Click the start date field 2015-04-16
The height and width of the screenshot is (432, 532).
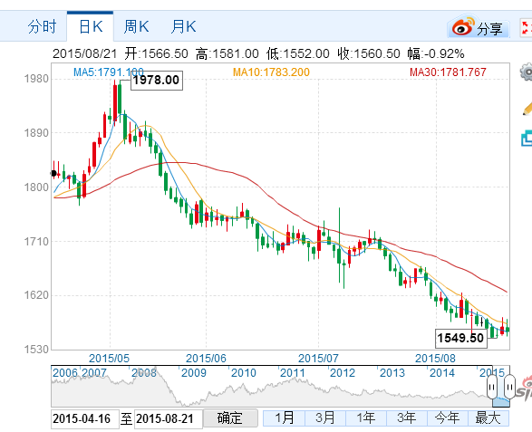coord(85,418)
